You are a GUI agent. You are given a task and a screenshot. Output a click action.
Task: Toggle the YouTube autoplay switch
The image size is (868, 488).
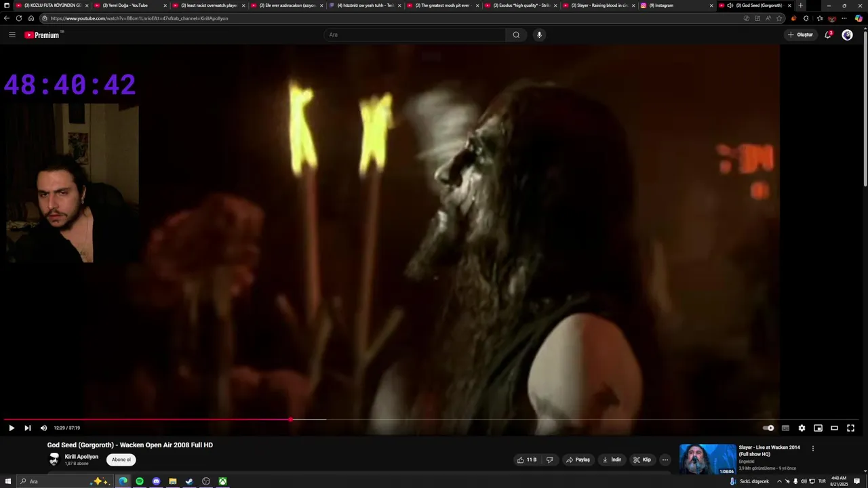pos(768,428)
